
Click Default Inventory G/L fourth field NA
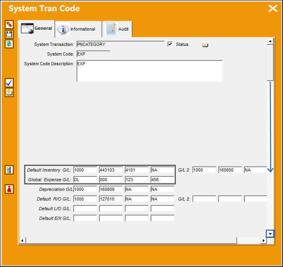pyautogui.click(x=163, y=170)
